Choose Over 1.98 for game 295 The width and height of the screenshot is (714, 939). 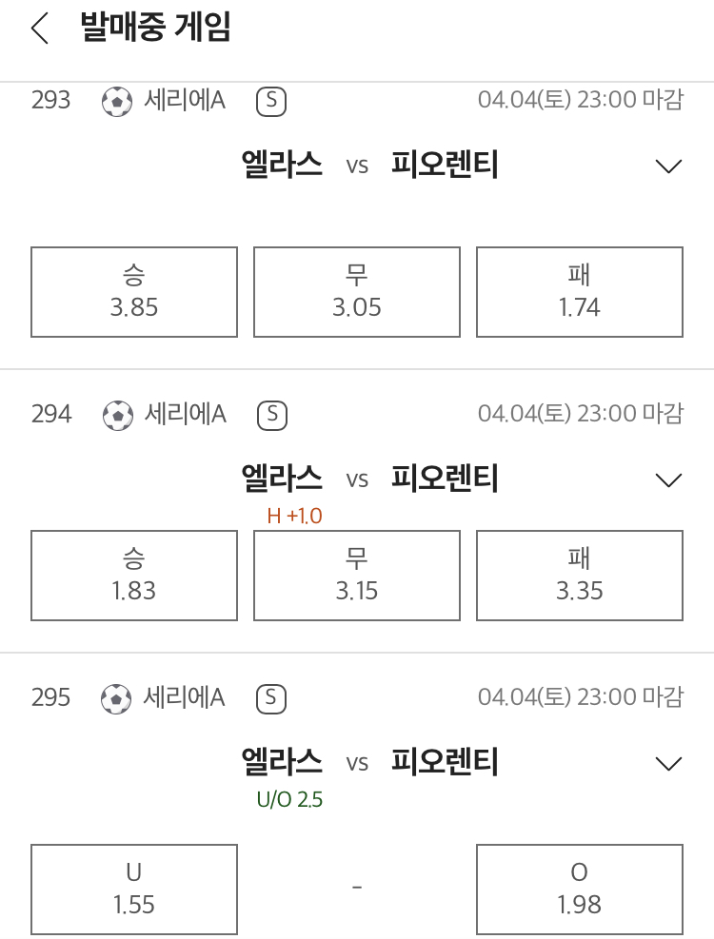(580, 890)
